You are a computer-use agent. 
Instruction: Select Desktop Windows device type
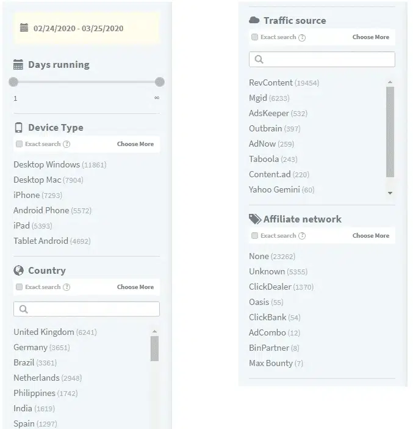coord(47,165)
